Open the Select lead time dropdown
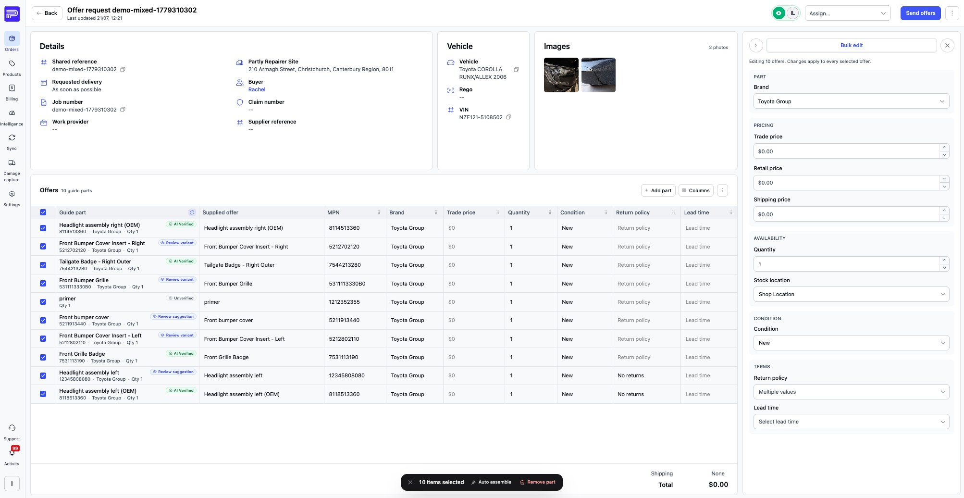Screen dimensions: 964x498 851,422
